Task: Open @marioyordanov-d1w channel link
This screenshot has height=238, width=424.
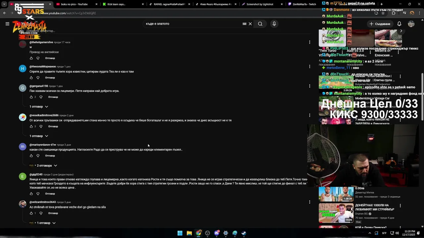Action: (x=43, y=145)
